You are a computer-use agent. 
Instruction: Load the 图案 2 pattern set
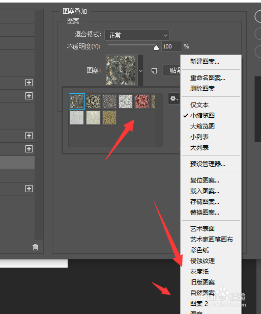pyautogui.click(x=199, y=304)
